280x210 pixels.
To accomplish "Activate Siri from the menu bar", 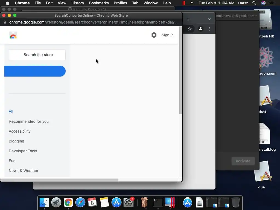I will pyautogui.click(x=263, y=3).
